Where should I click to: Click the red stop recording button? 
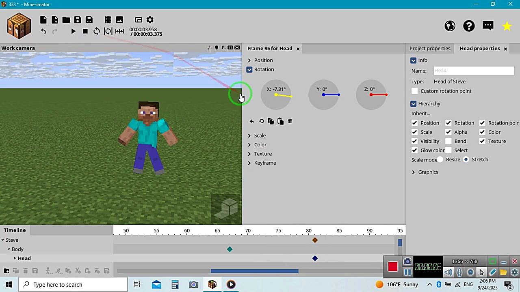(x=392, y=266)
